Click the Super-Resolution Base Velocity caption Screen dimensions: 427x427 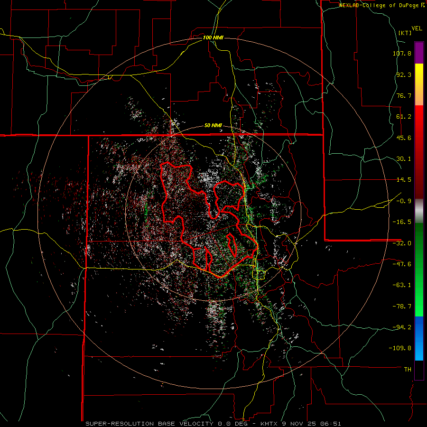click(213, 424)
